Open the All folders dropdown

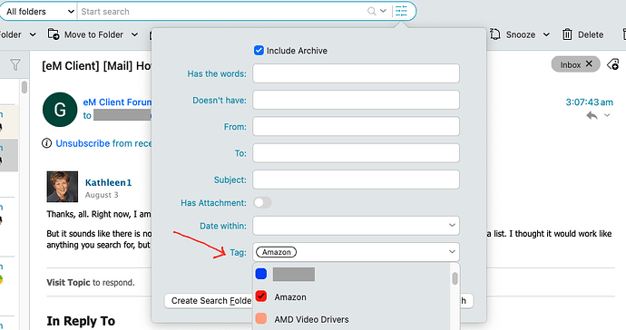[x=39, y=12]
